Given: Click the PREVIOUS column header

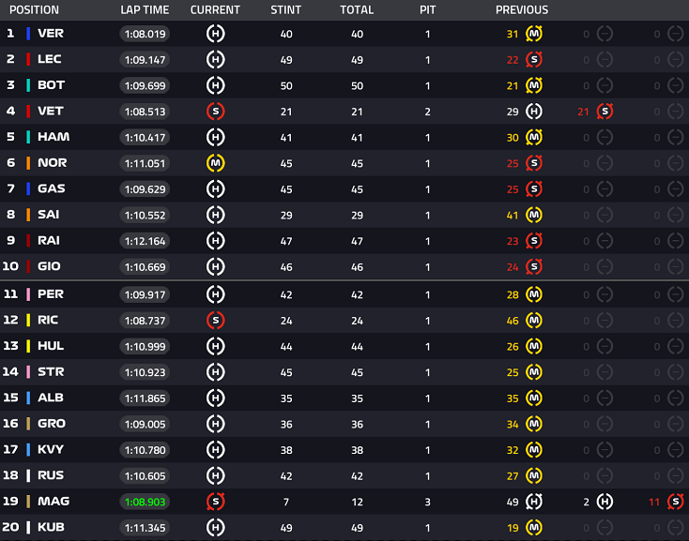Looking at the screenshot, I should [x=522, y=9].
